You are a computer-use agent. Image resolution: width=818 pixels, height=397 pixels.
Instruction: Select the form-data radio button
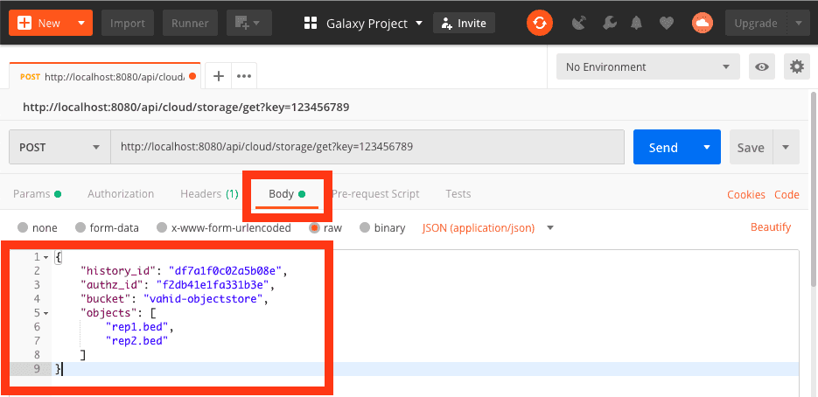pos(80,228)
